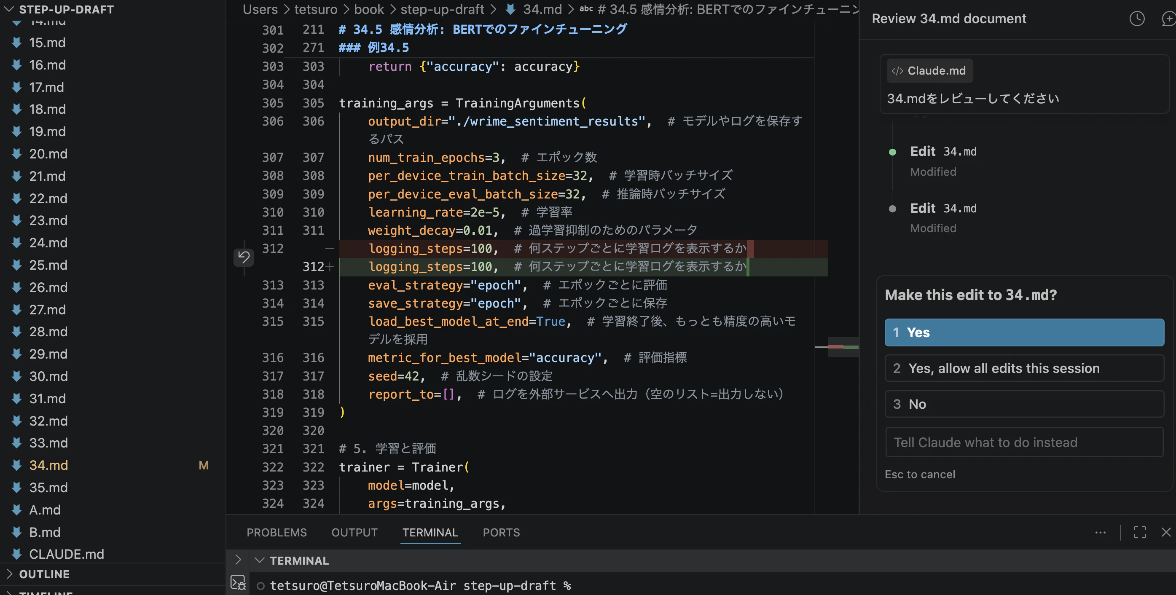Choose the No option to reject the edit

pyautogui.click(x=1024, y=404)
